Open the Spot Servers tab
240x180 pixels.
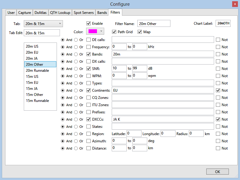84,13
